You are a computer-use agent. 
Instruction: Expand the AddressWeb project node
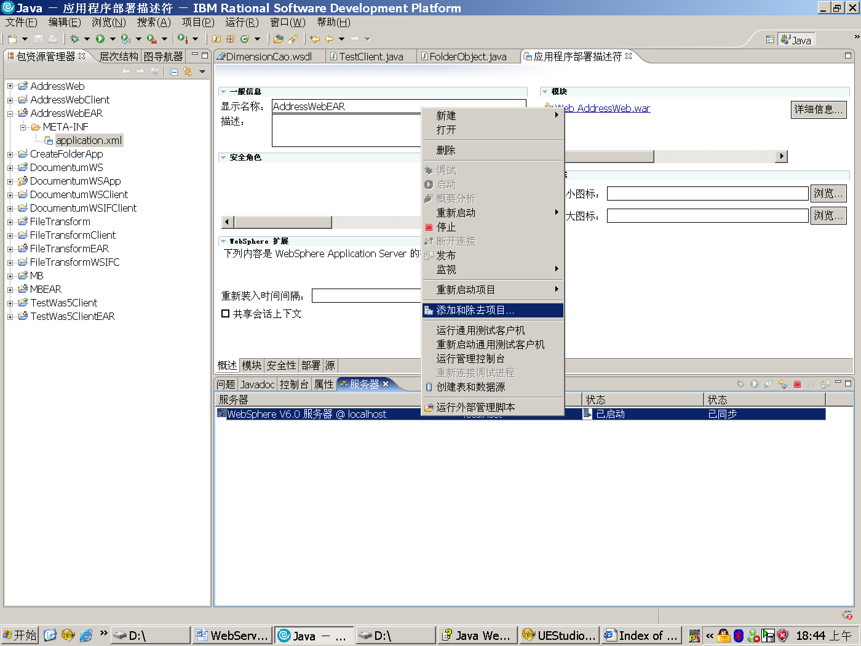10,86
